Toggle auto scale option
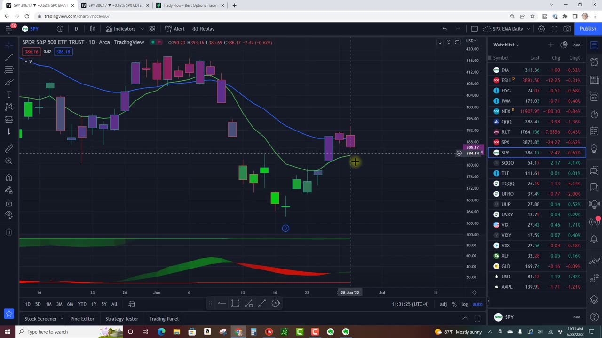602x338 pixels. pos(477,304)
